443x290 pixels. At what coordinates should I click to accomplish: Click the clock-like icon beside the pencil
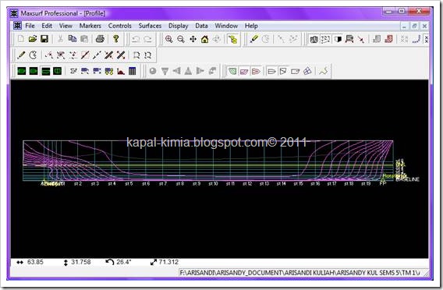point(33,55)
